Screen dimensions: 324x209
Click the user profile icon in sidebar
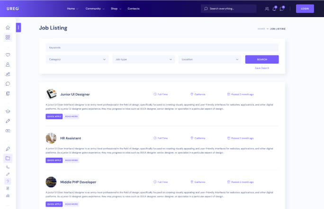(8, 64)
